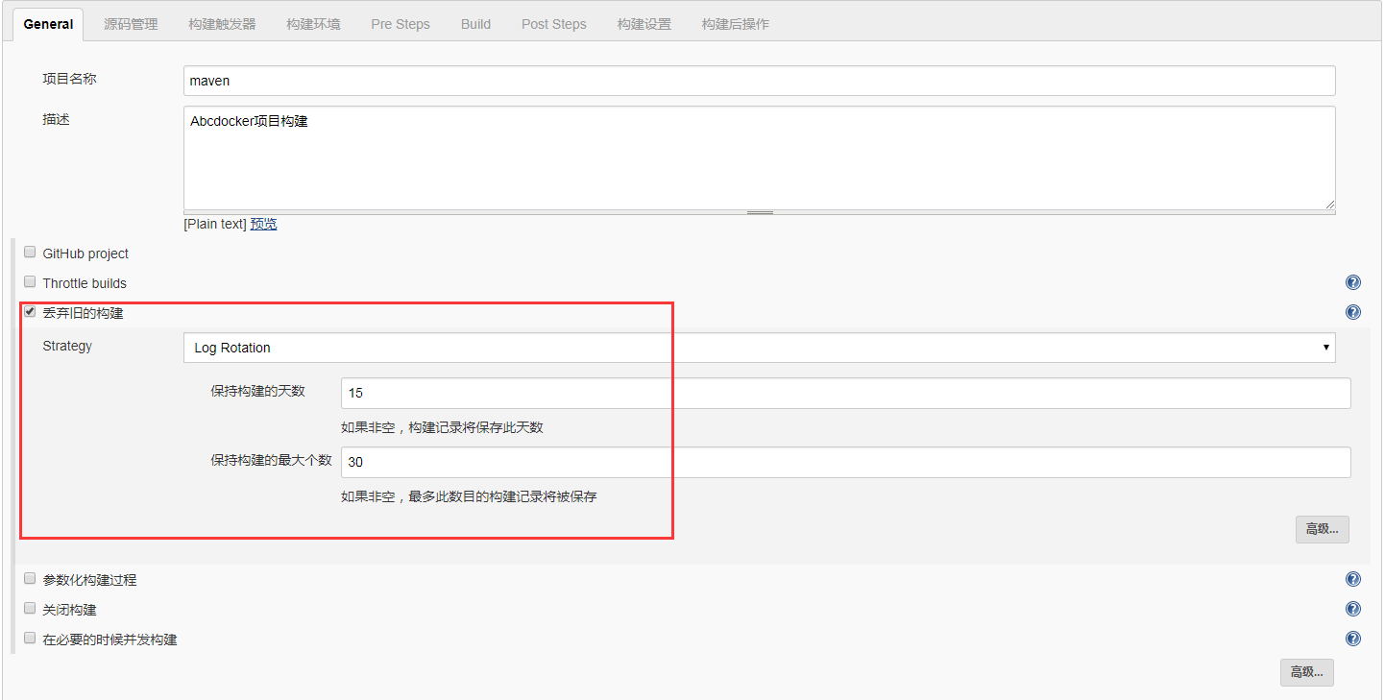This screenshot has height=700, width=1385.
Task: Switch to the 源码管理 tab
Action: [131, 24]
